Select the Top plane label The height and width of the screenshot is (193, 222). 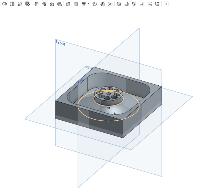pos(89,68)
